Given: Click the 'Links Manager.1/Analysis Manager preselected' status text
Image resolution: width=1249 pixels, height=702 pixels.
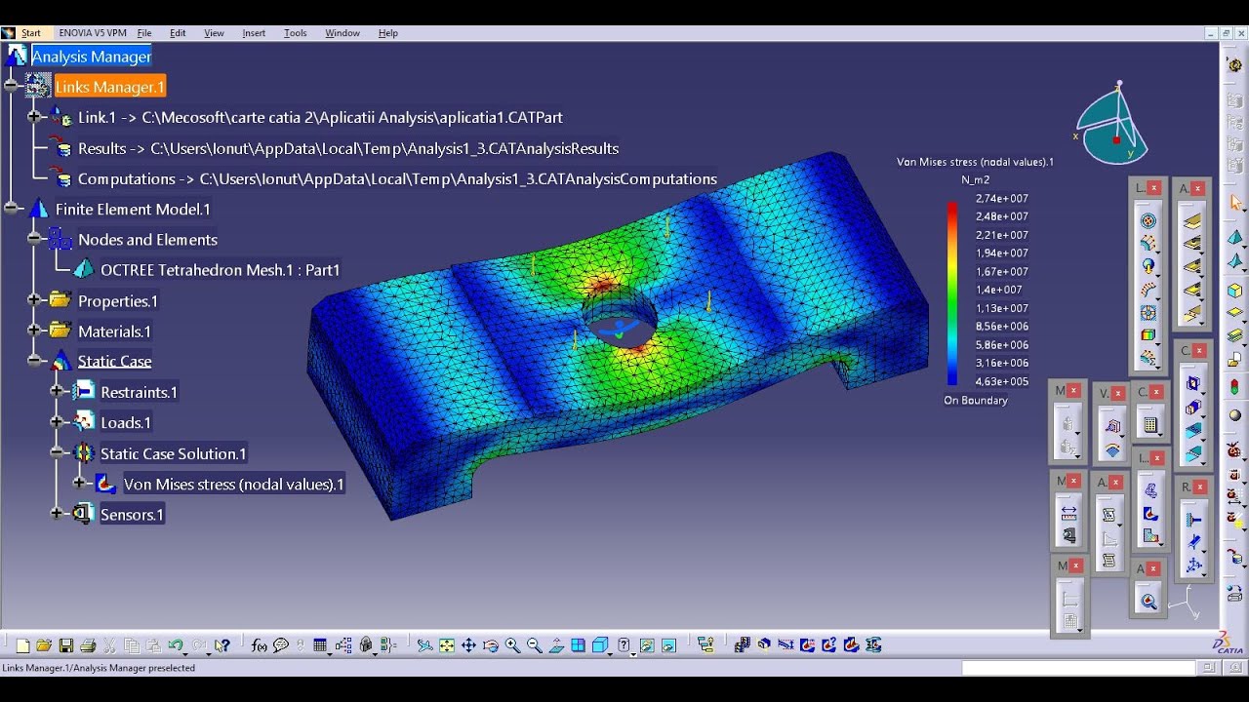Looking at the screenshot, I should [99, 668].
